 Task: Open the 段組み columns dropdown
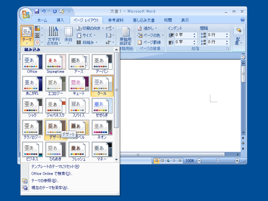pyautogui.click(x=87, y=43)
